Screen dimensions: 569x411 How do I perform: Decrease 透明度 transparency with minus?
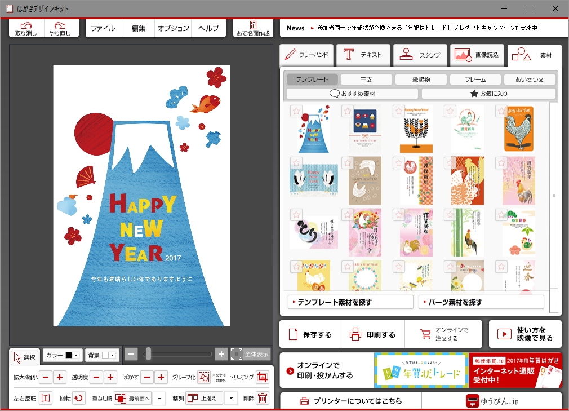click(96, 377)
